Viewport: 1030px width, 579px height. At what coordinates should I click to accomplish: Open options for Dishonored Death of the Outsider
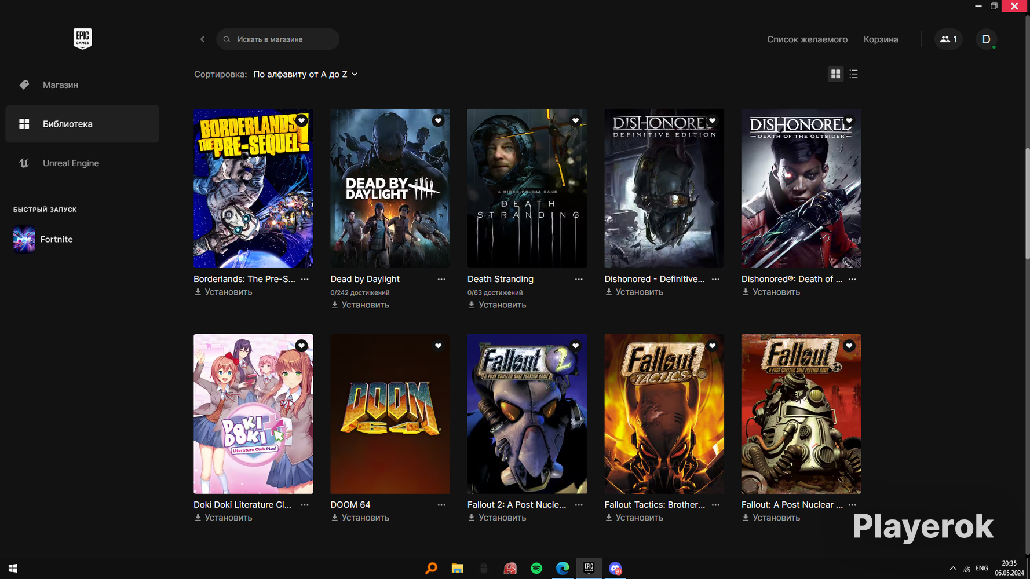pos(852,279)
